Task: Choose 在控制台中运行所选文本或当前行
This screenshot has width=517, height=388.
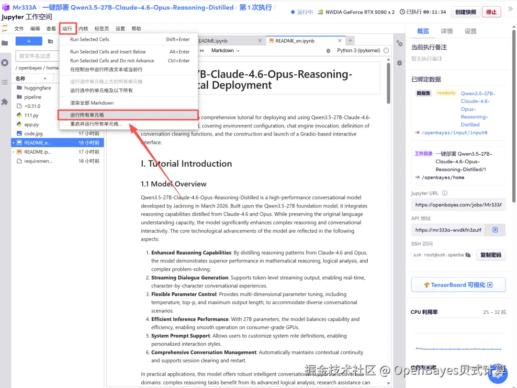Action: coord(129,69)
